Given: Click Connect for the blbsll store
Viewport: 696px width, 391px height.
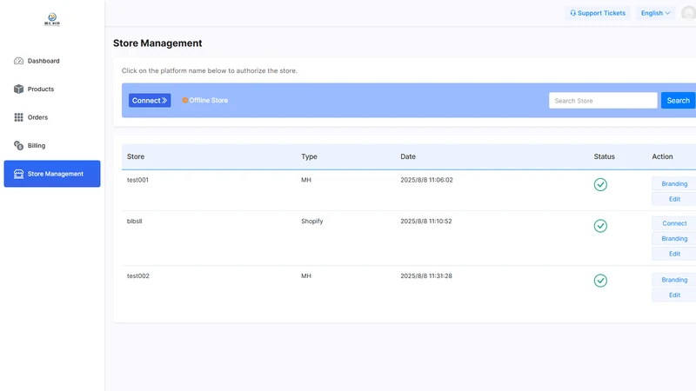Looking at the screenshot, I should [x=674, y=223].
